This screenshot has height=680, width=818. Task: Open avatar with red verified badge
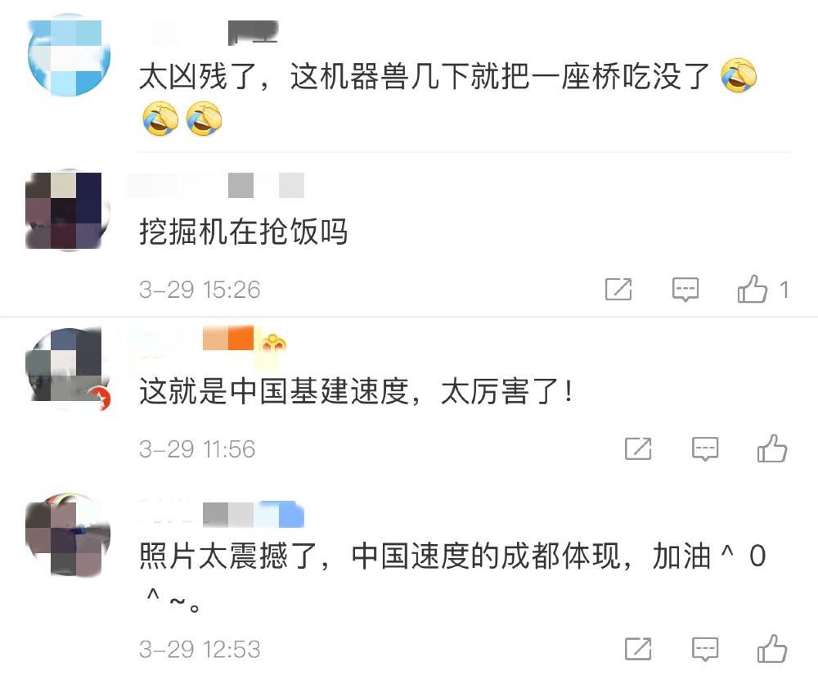tap(68, 370)
